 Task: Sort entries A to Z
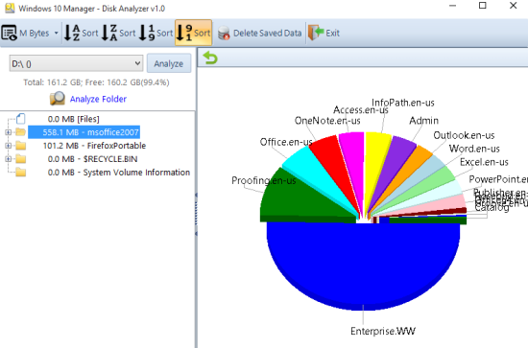click(x=82, y=33)
